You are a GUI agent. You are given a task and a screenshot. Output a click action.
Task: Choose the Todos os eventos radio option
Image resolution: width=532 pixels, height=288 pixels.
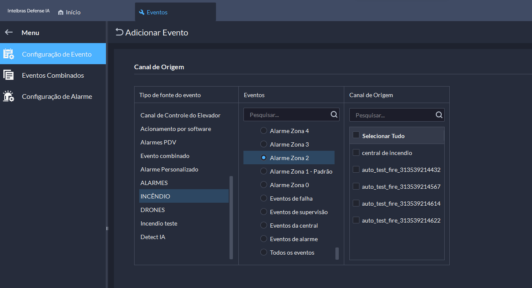264,253
